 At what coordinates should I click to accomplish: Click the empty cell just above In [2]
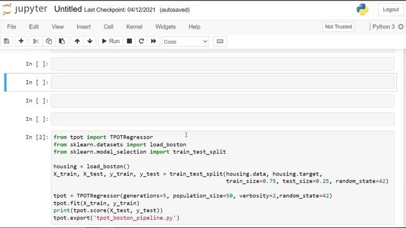223,119
